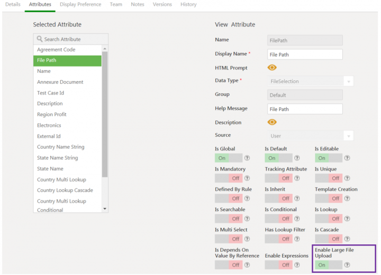Show HTML Prompt using eye icon
The width and height of the screenshot is (381, 275).
pyautogui.click(x=272, y=68)
